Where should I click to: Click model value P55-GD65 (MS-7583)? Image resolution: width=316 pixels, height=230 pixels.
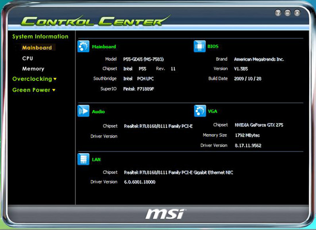144,59
